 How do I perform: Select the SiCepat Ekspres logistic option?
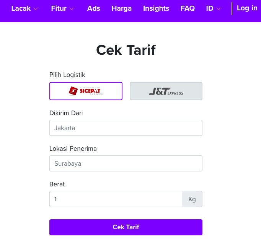tap(86, 91)
